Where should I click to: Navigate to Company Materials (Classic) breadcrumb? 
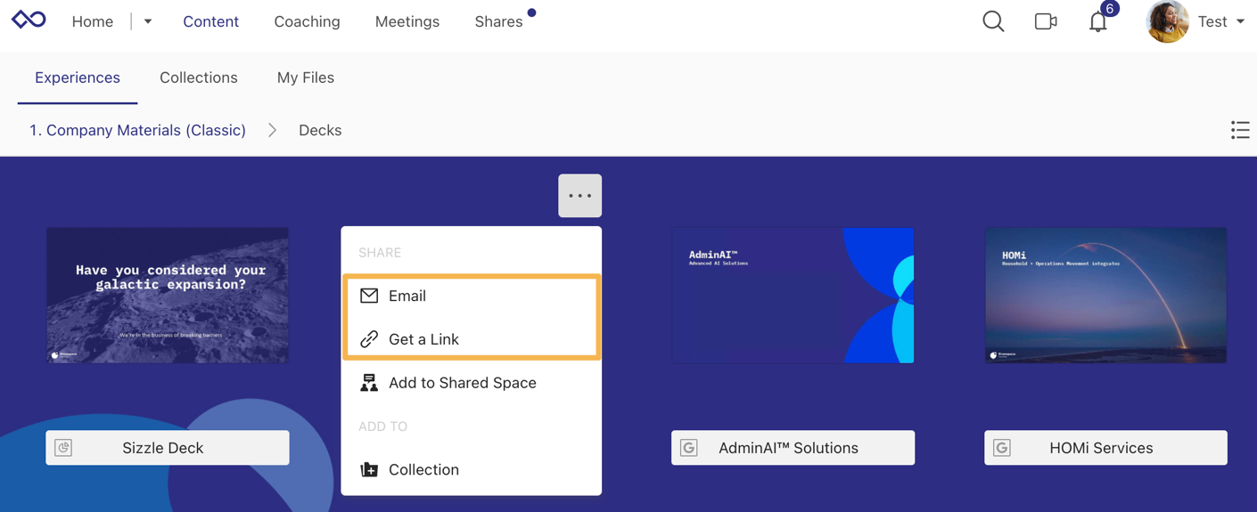(x=137, y=130)
